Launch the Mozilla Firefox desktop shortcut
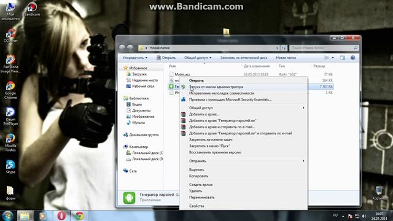This screenshot has height=221, width=393. tap(10, 142)
